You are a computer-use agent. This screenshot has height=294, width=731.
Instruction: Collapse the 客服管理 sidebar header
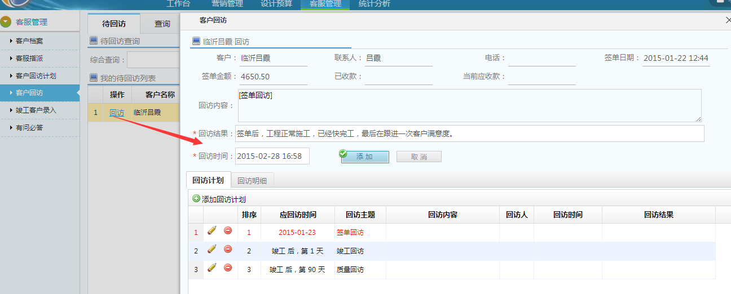(x=6, y=22)
